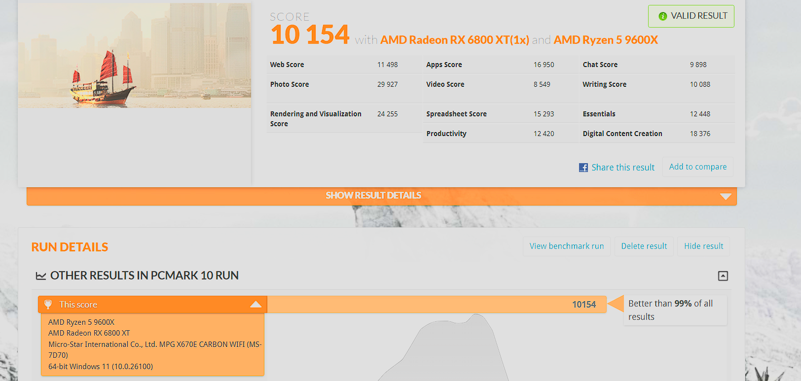Collapse the Other Results section box icon
This screenshot has width=801, height=381.
point(723,276)
